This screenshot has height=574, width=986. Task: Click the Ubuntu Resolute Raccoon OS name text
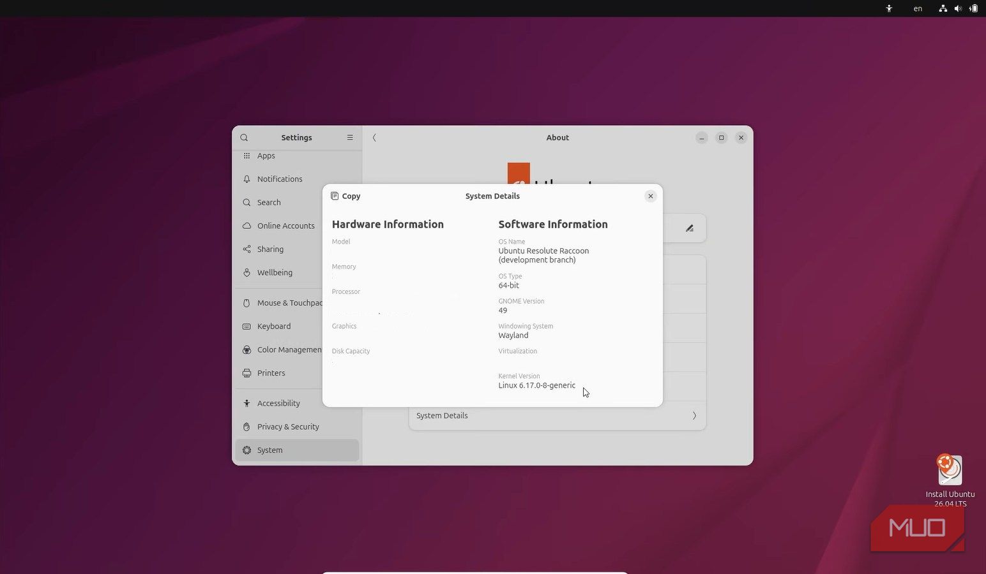coord(543,255)
